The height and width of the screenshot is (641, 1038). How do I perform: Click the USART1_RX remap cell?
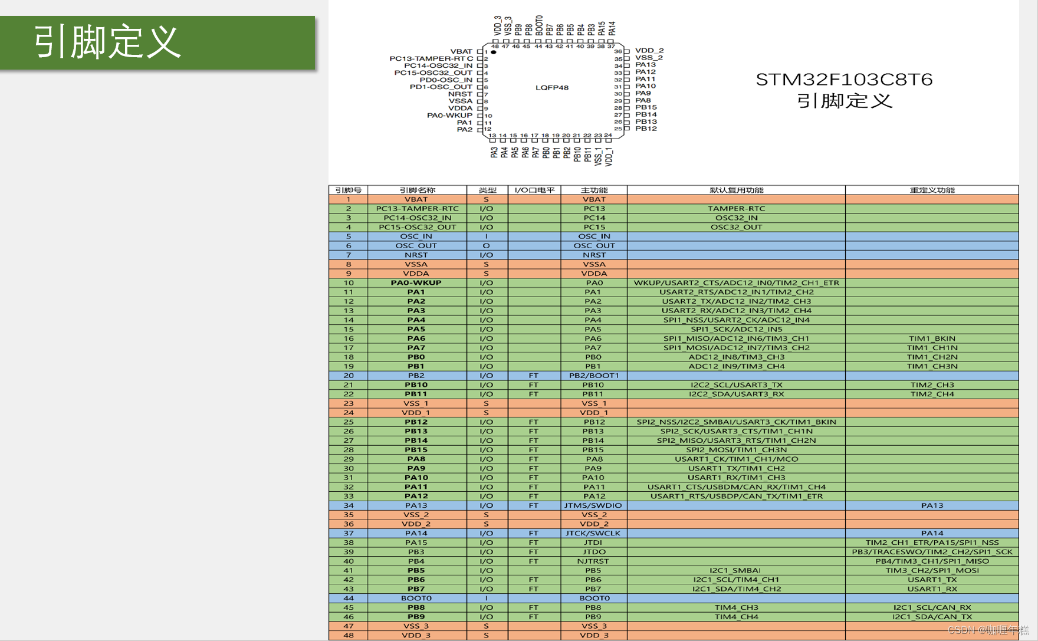click(x=932, y=589)
